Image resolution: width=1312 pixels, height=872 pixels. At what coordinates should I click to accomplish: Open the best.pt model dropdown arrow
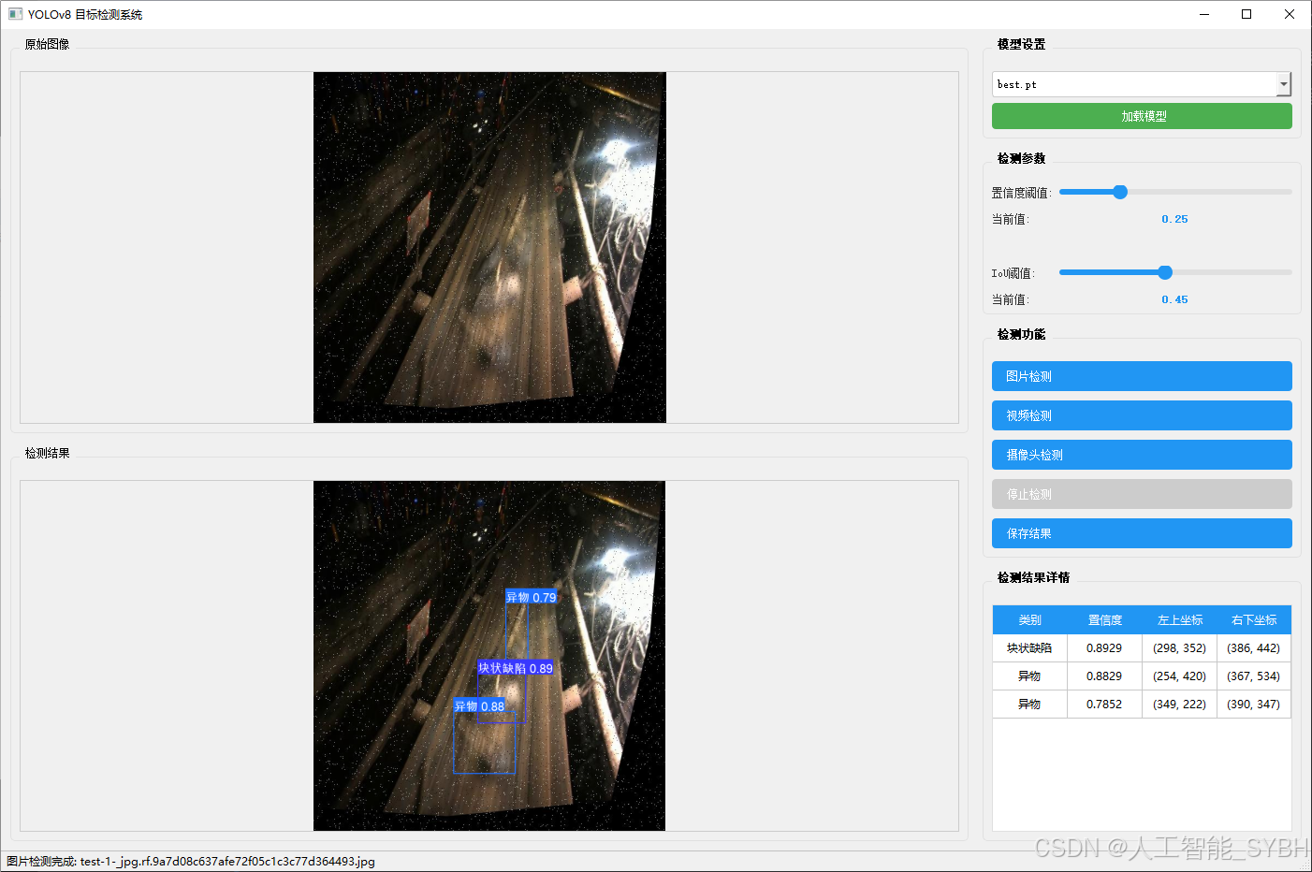pyautogui.click(x=1284, y=84)
